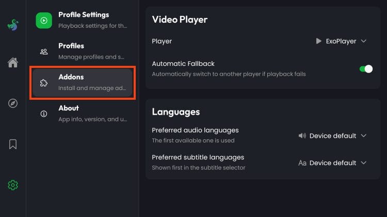Image resolution: width=387 pixels, height=217 pixels.
Task: Select the Profiles menu entry
Action: pos(92,51)
